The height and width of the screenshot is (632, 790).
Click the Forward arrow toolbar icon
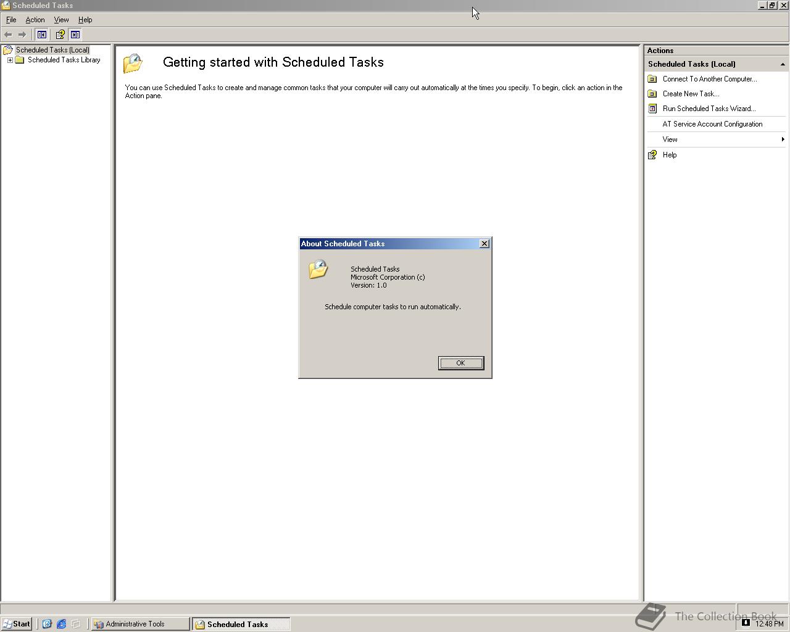[22, 35]
